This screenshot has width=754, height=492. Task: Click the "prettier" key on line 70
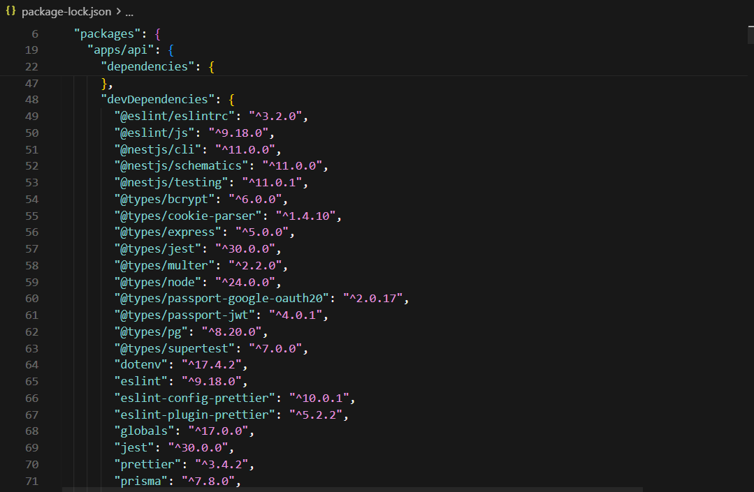[x=147, y=464]
